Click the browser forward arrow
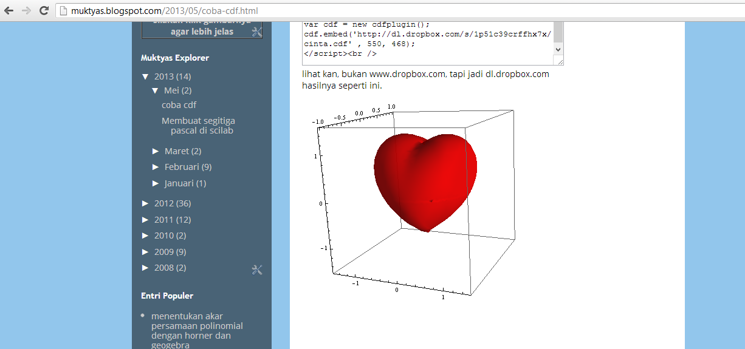 (26, 10)
